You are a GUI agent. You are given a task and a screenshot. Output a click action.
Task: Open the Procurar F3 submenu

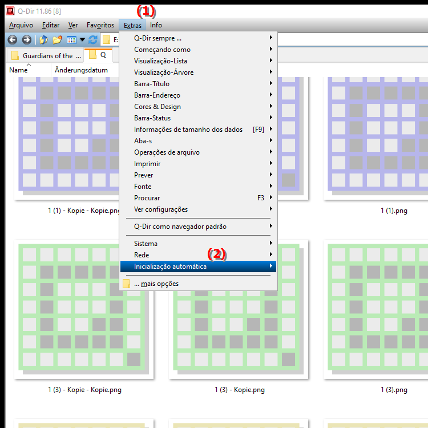(x=198, y=198)
